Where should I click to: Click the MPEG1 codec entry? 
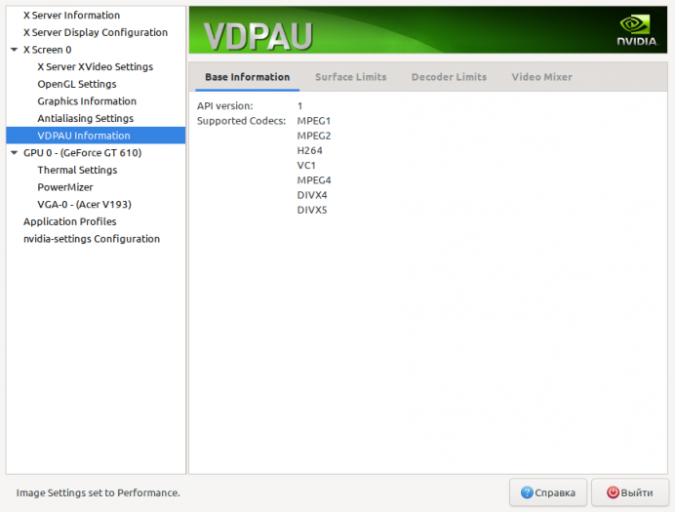(x=313, y=121)
